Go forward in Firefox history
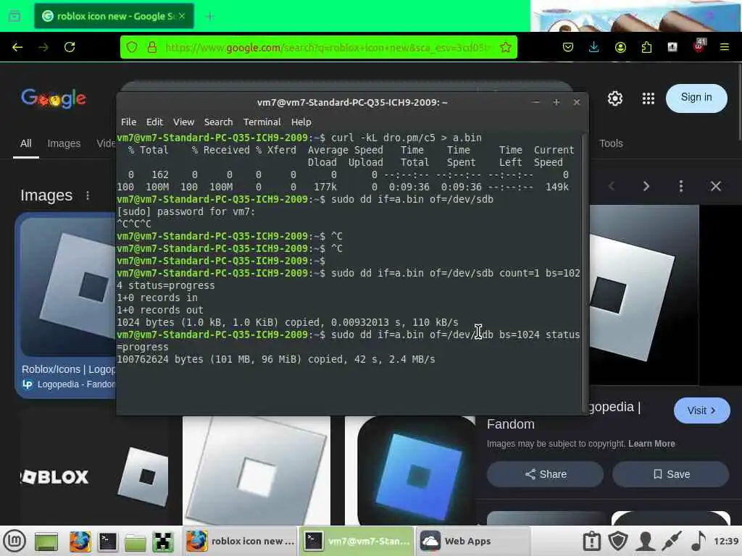 coord(43,47)
